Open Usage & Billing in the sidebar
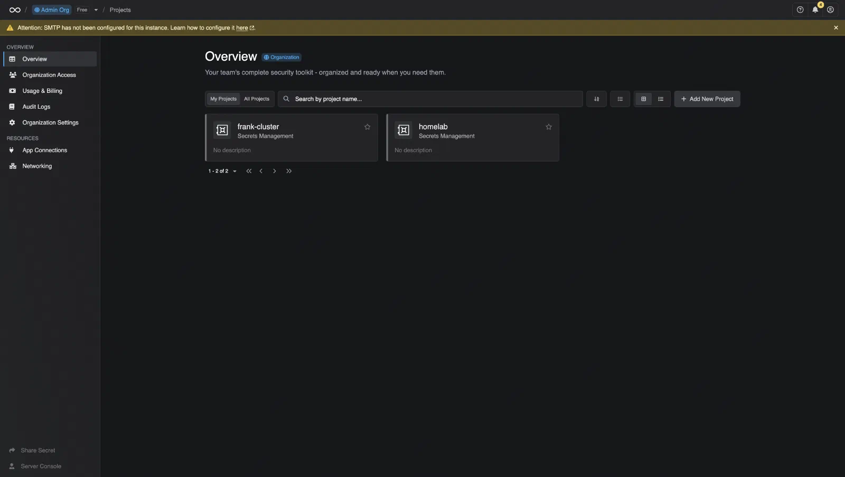The image size is (845, 477). point(50,91)
